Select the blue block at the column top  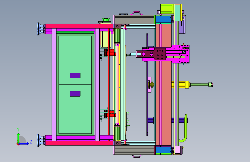163,19
